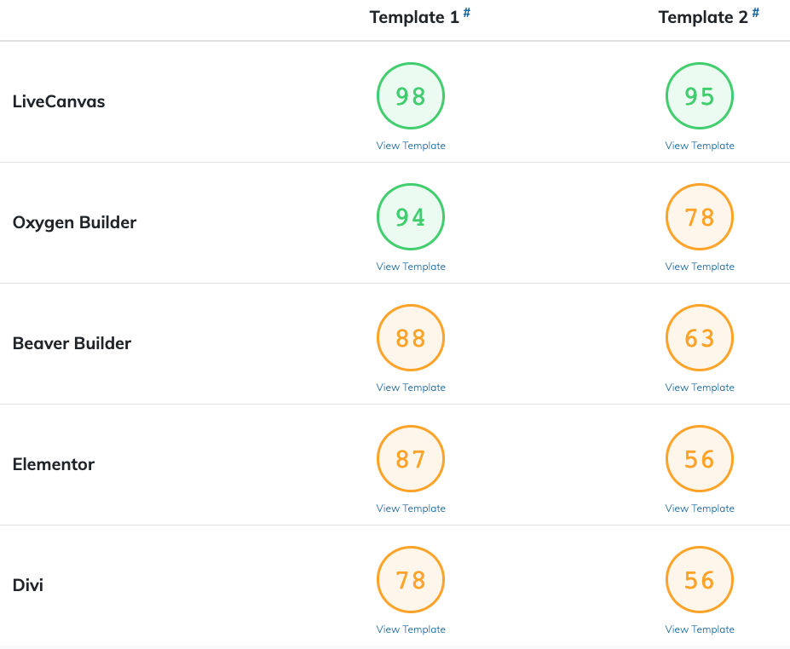This screenshot has height=649, width=790.
Task: Open View Template link for LiveCanvas Template 1
Action: coord(411,146)
